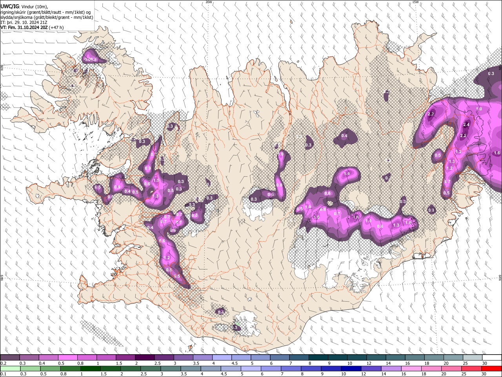Click the dull mauve legend swatch at 0.2
502x377 pixels.
(10, 358)
